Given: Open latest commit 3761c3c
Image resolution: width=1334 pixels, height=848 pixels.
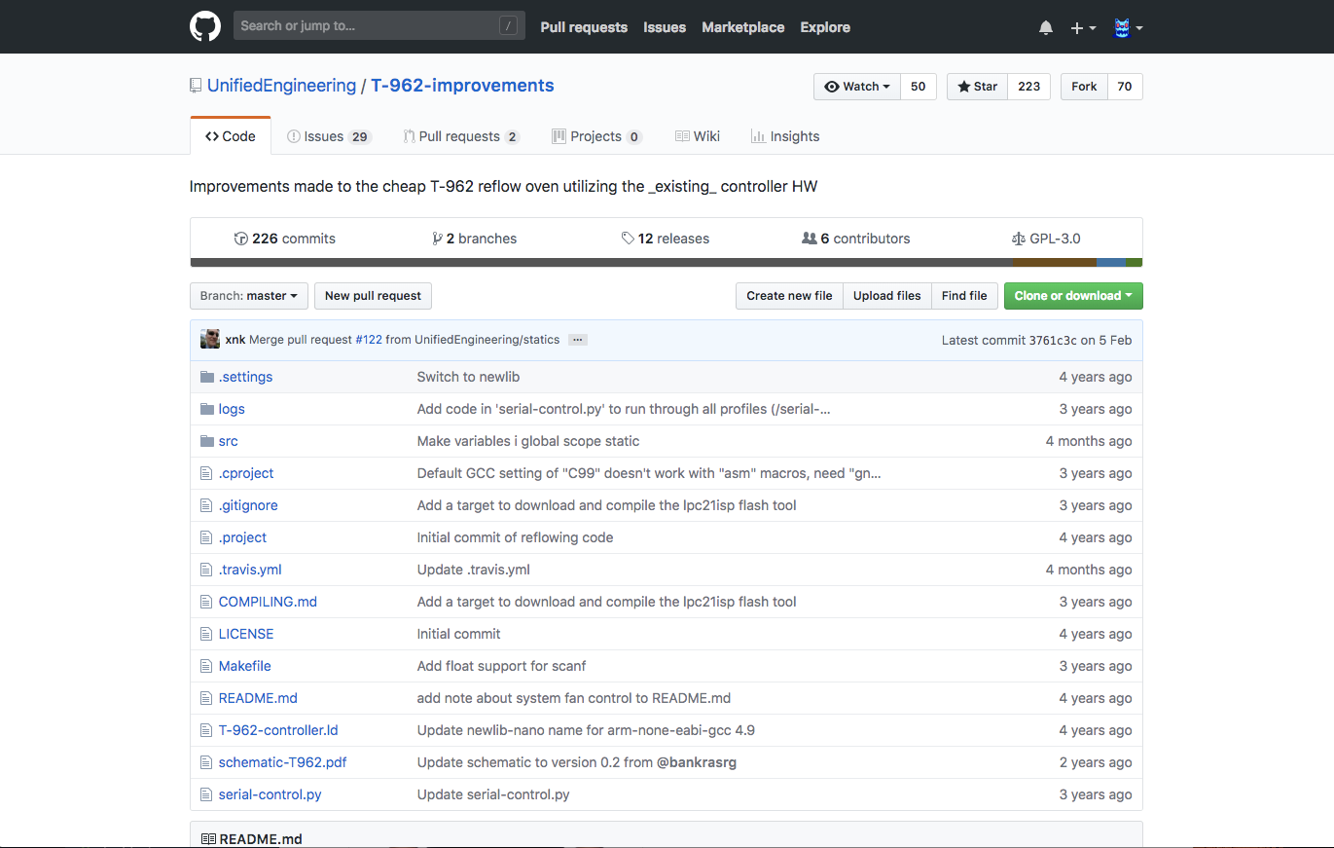Looking at the screenshot, I should 1055,340.
